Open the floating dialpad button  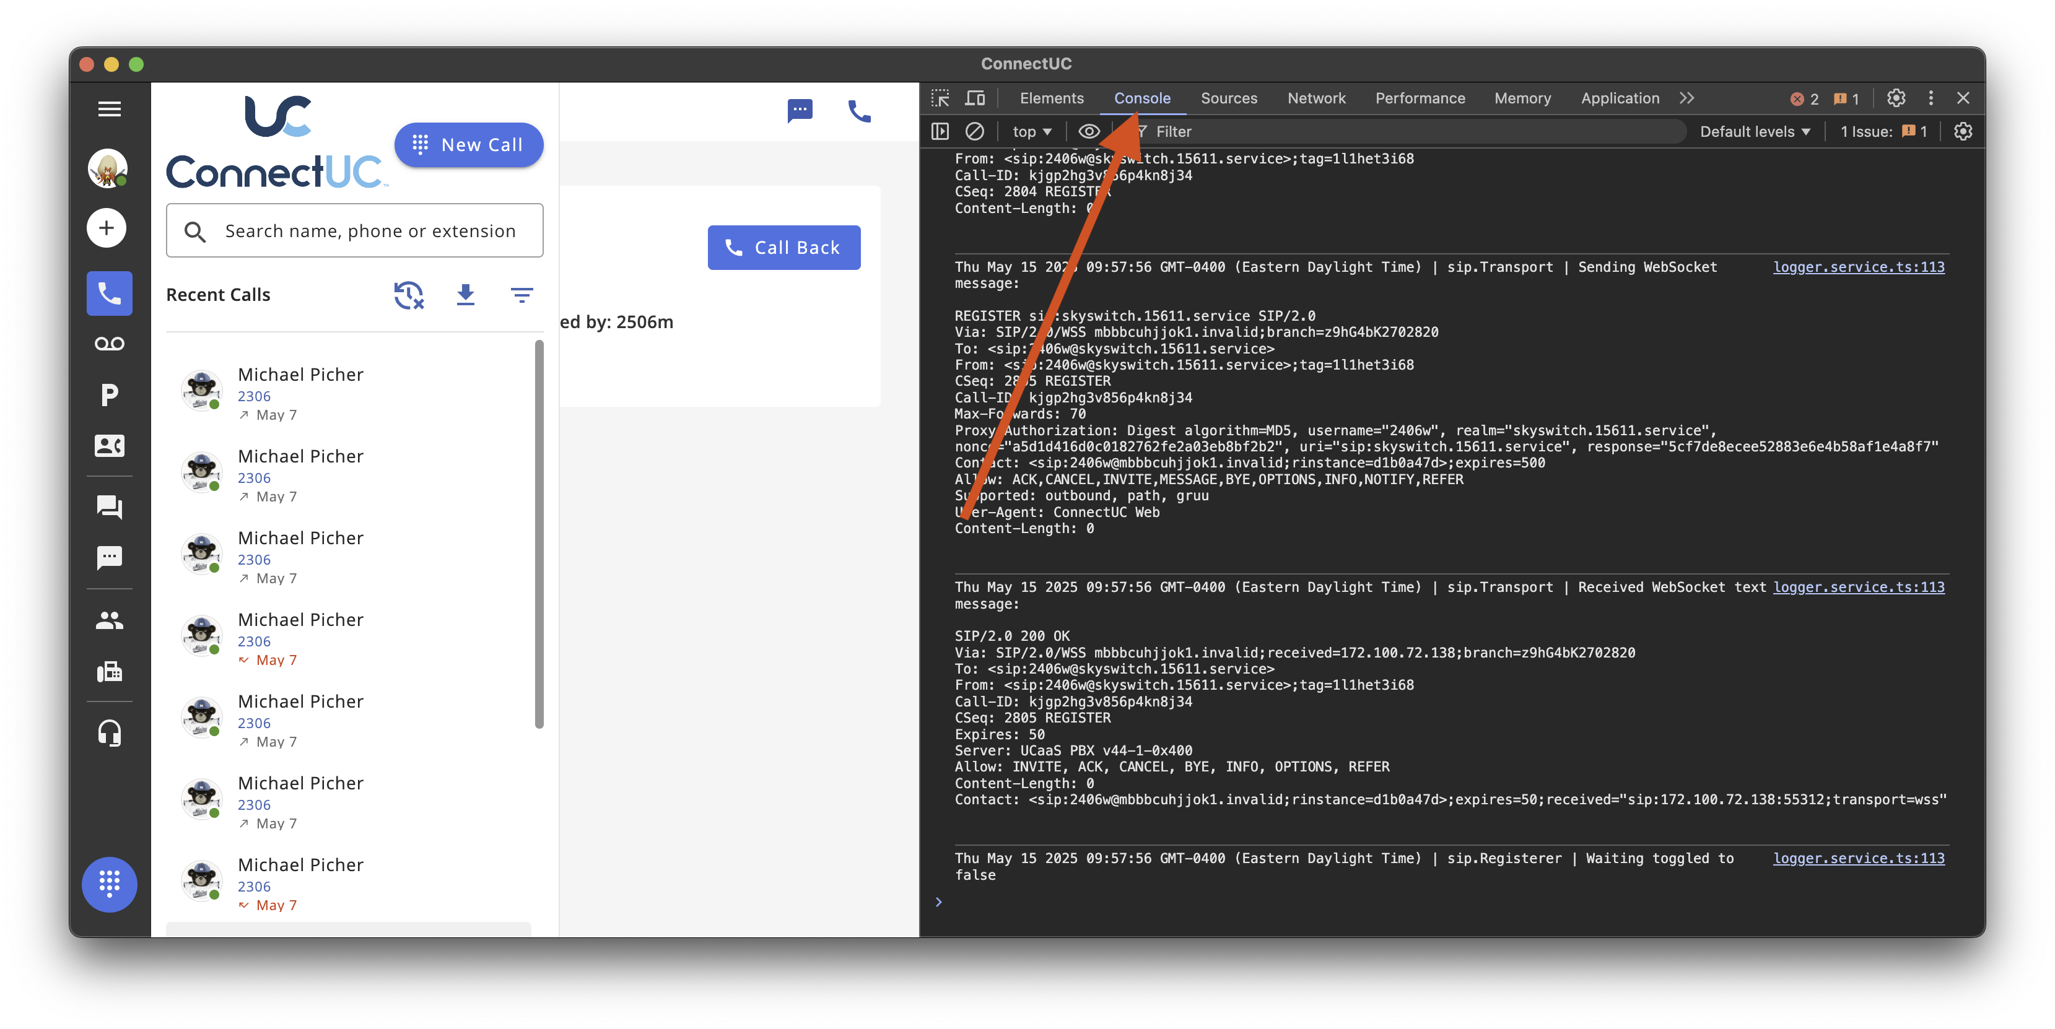tap(109, 884)
